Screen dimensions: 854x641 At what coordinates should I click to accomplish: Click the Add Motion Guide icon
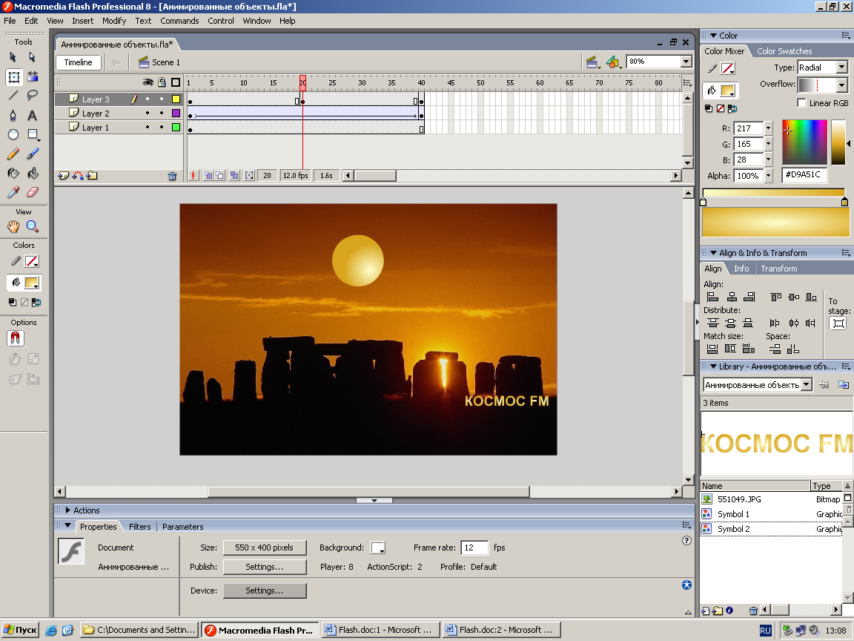(x=78, y=176)
